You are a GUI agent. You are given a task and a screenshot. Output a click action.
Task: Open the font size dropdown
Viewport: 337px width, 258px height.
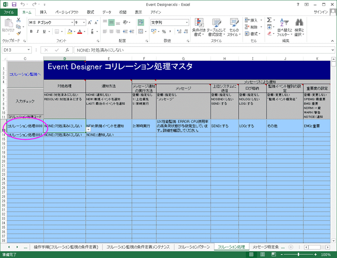(84, 22)
